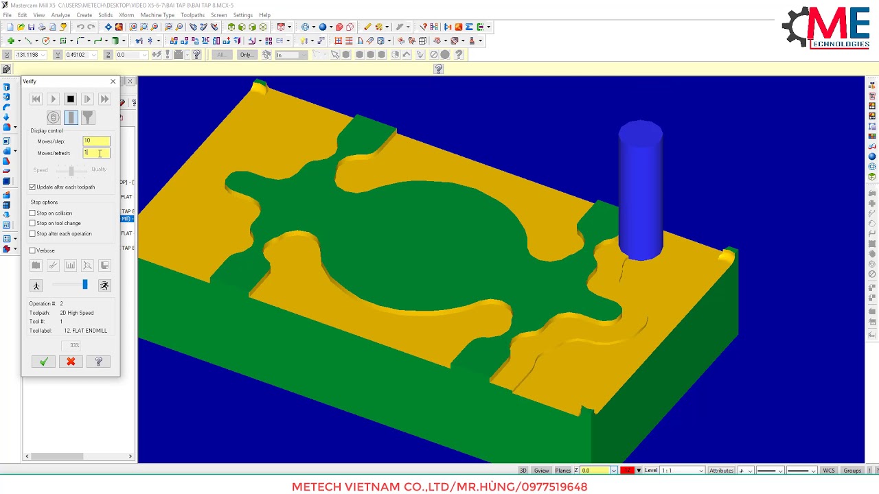
Task: Play the verify machining simulation
Action: coord(54,99)
